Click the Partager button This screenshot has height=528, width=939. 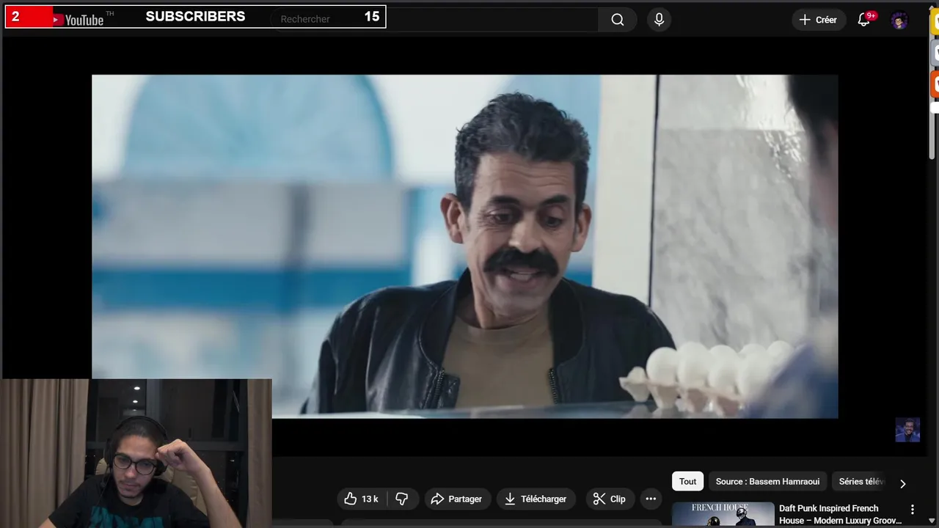456,499
